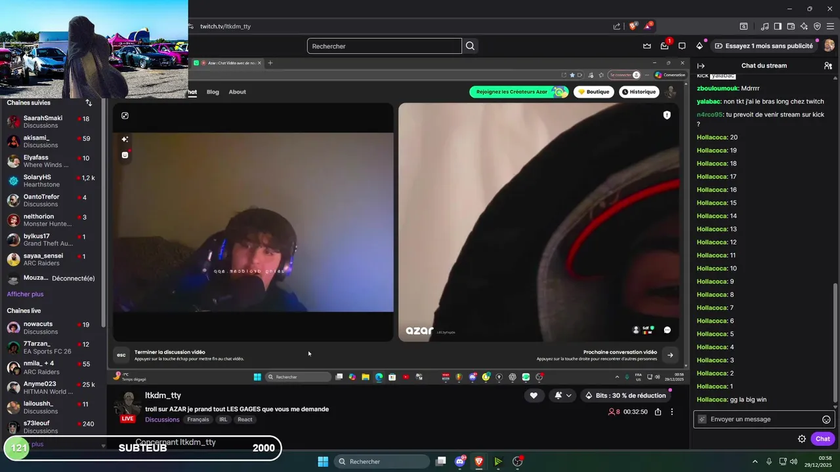840x472 pixels.
Task: Select the Français tag
Action: [x=198, y=420]
